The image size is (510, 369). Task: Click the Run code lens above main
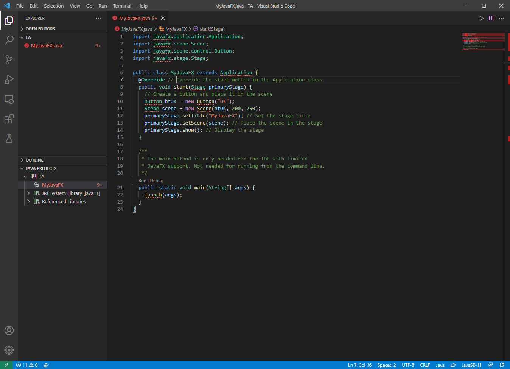coord(142,181)
